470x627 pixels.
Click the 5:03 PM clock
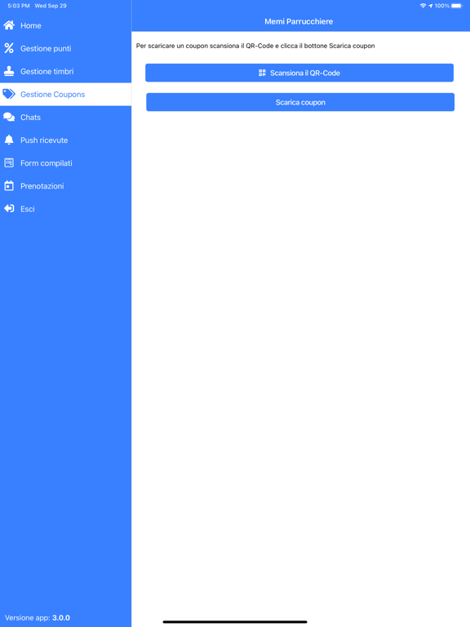click(19, 6)
